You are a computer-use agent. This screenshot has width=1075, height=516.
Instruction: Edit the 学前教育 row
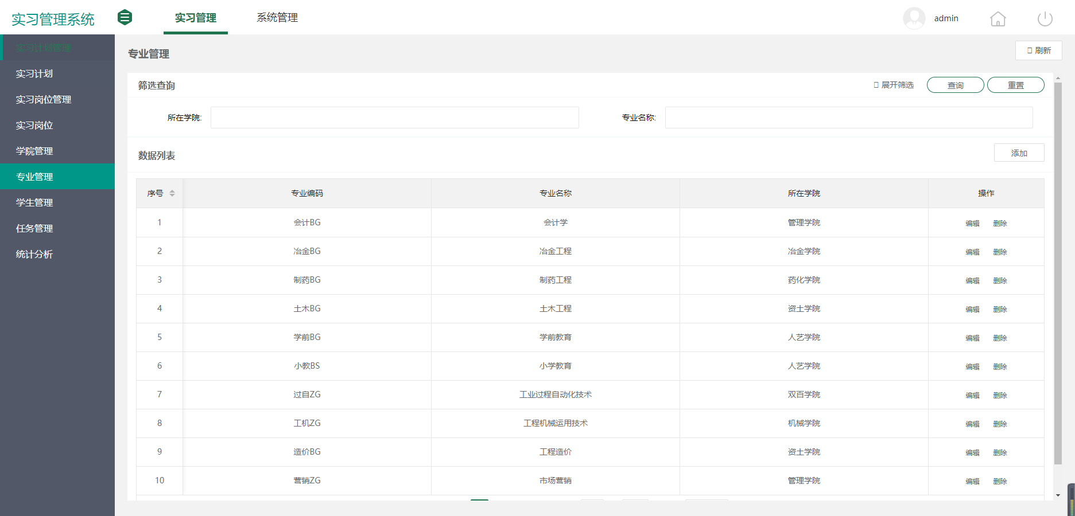972,338
